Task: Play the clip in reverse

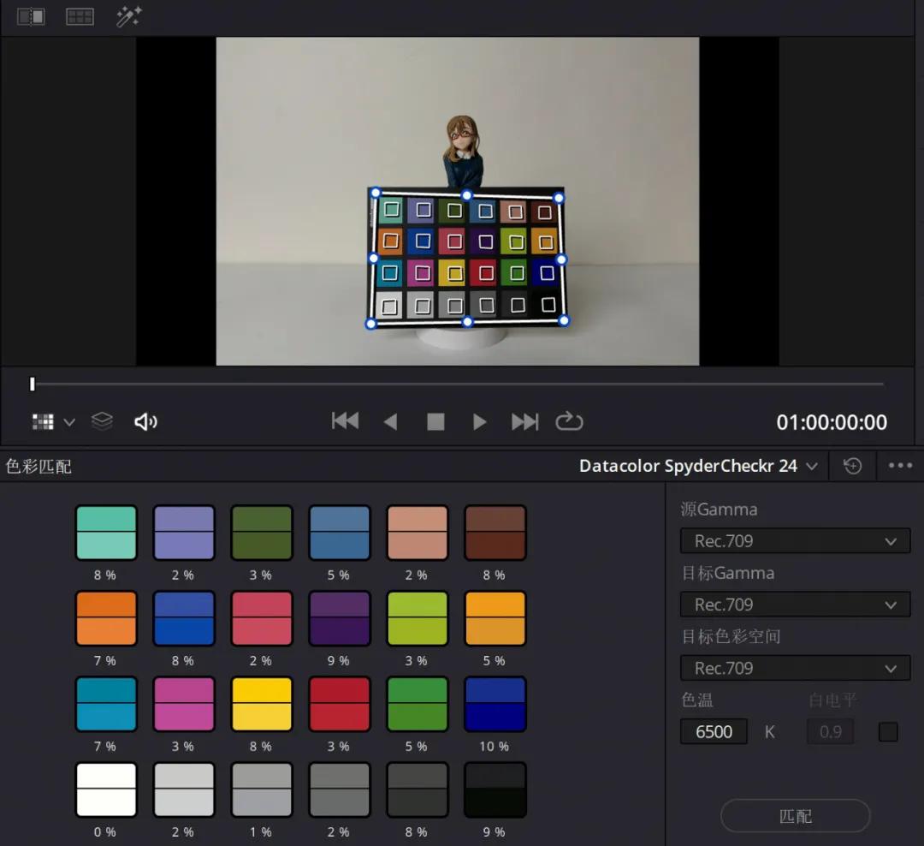Action: pyautogui.click(x=390, y=421)
